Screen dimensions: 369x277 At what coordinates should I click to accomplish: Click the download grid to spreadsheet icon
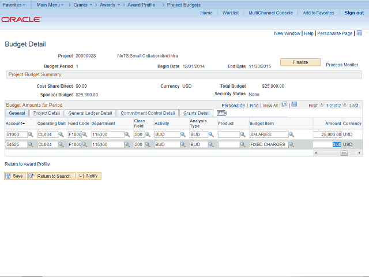click(294, 105)
